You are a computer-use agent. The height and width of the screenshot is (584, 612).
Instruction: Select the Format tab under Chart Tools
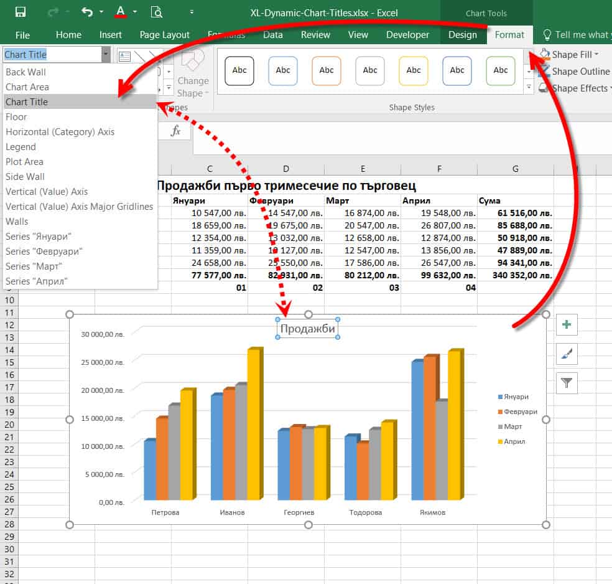click(x=509, y=35)
